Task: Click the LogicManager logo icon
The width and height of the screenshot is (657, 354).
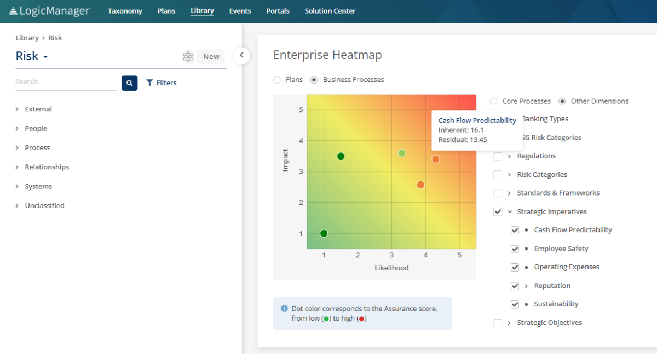Action: (x=13, y=11)
